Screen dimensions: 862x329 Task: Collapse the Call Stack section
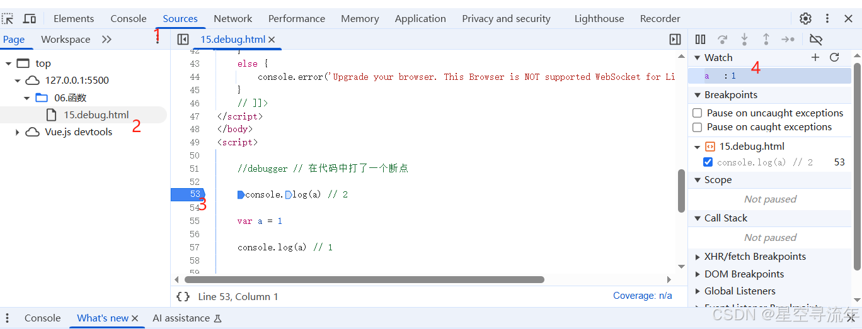[x=698, y=218]
